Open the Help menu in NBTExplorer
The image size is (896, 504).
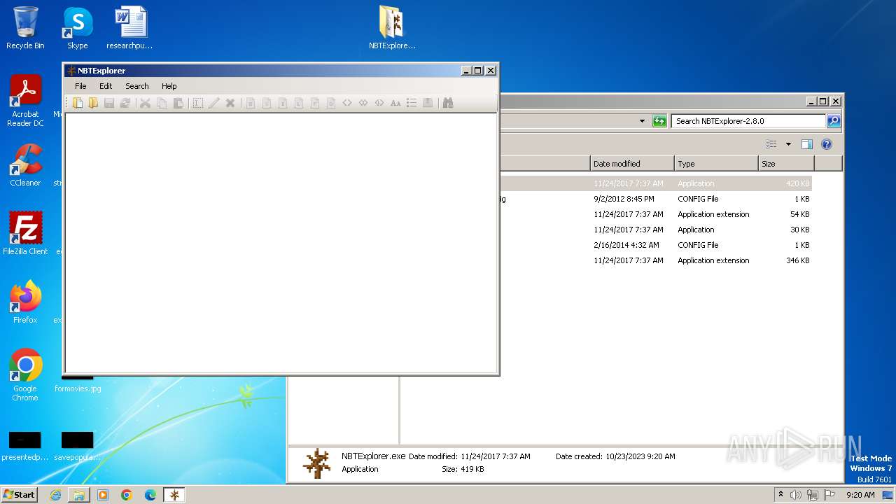pyautogui.click(x=169, y=86)
